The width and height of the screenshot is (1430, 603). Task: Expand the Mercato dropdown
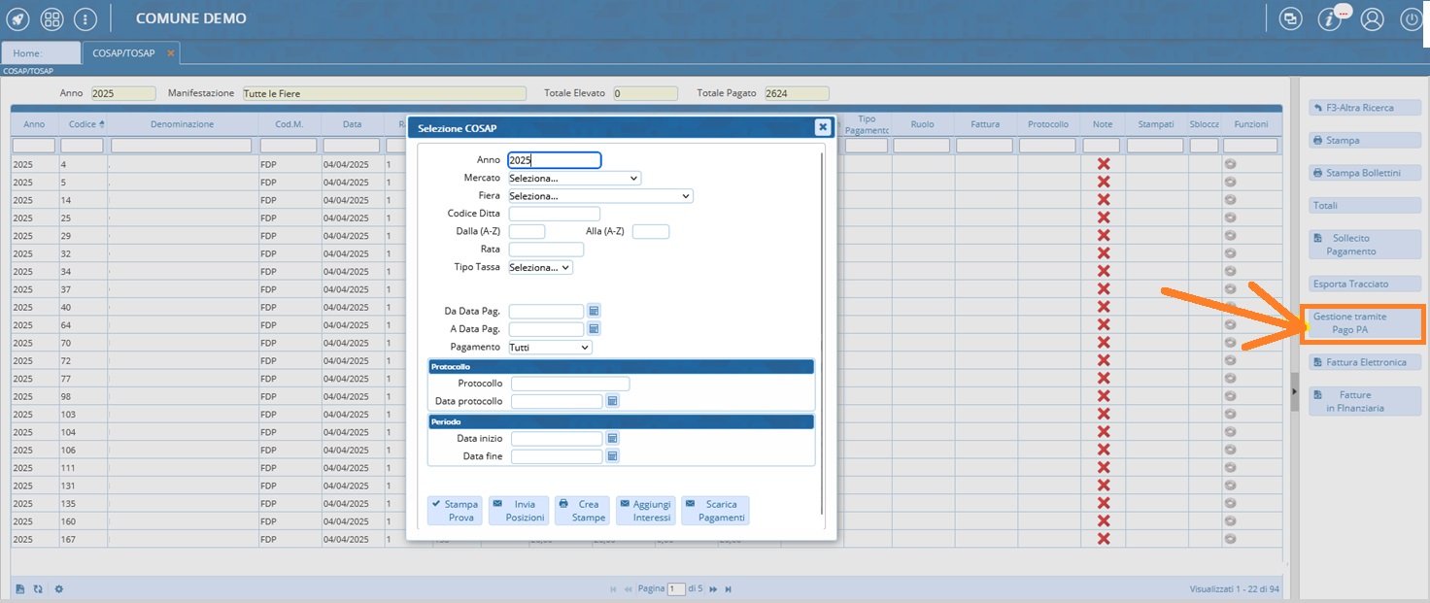pos(574,179)
